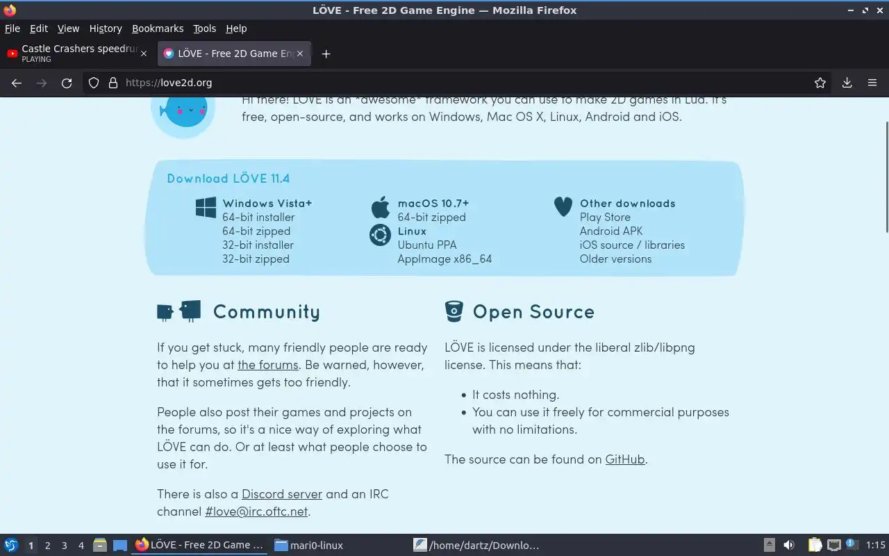Click the Community birds icon
Viewport: 889px width, 556px height.
point(178,311)
